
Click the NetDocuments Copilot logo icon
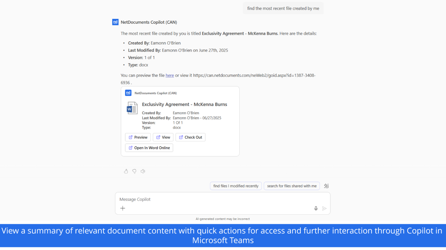pyautogui.click(x=115, y=22)
